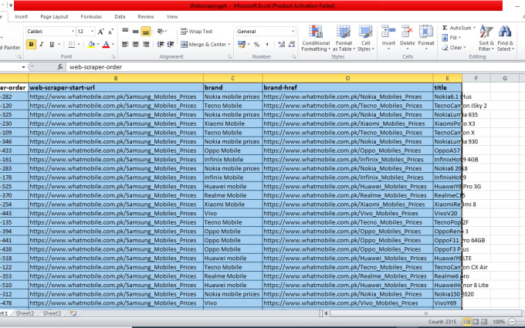The image size is (525, 328).
Task: Apply the red Font Color
Action: coord(106,44)
